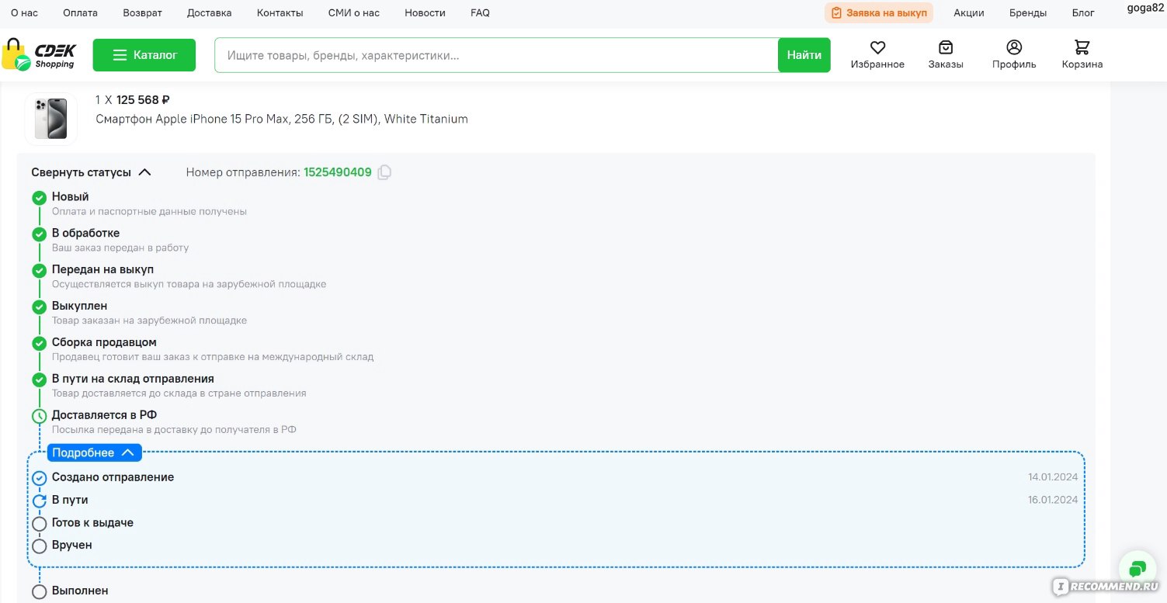Collapse the Подробнее details section
1167x603 pixels.
point(94,452)
